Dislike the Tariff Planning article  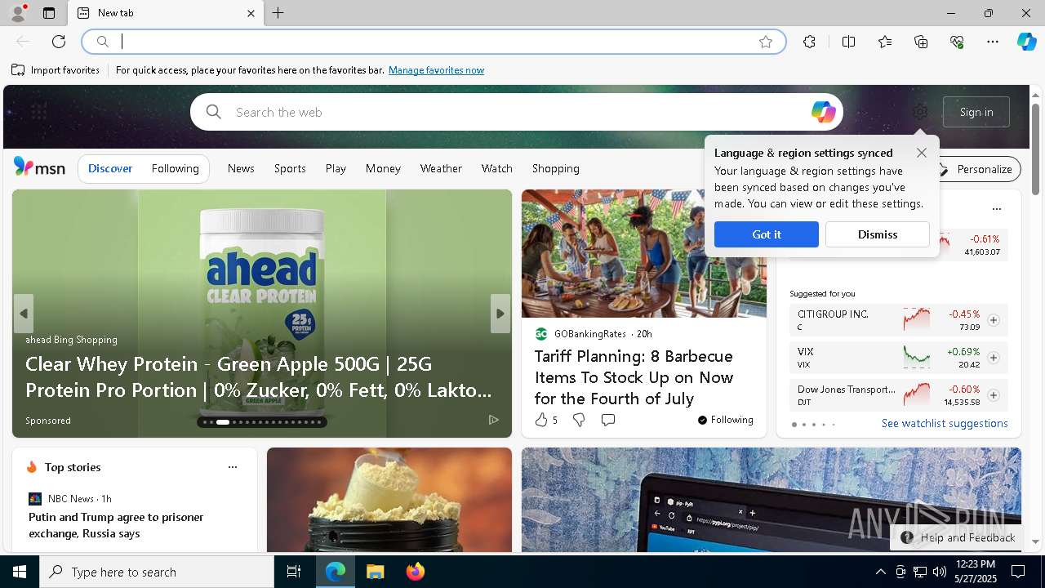[578, 420]
